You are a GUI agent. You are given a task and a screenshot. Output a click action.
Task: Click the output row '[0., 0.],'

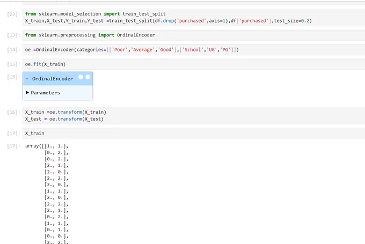point(56,236)
